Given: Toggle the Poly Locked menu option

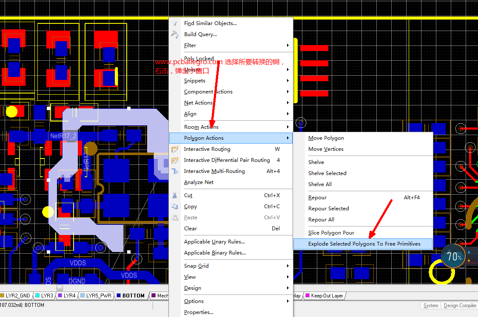Looking at the screenshot, I should pos(231,59).
